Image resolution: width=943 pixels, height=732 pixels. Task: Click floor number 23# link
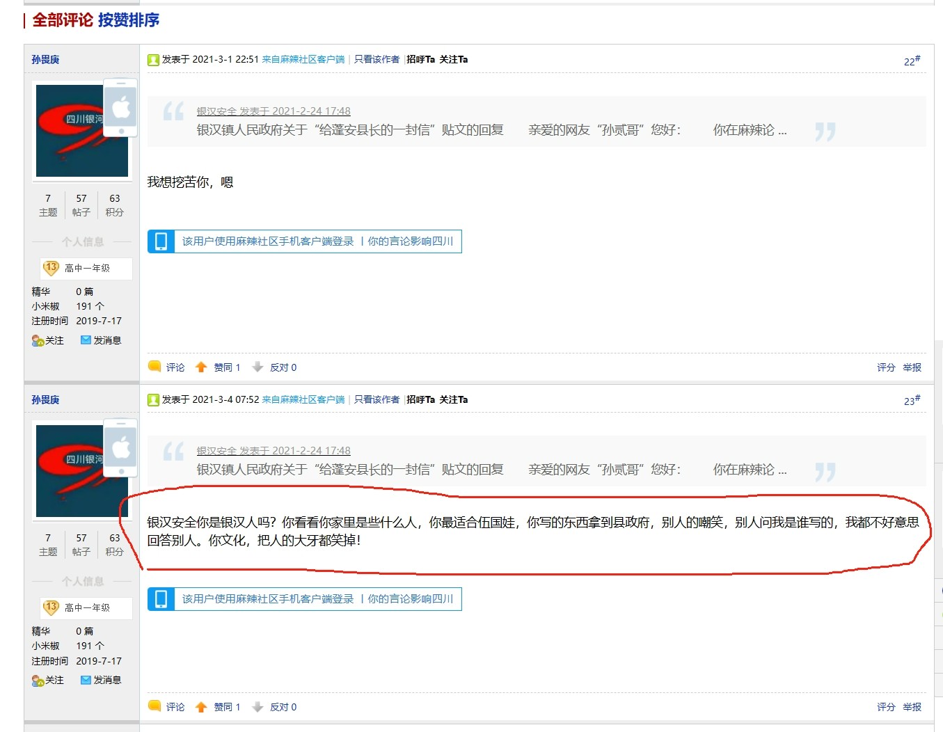911,401
